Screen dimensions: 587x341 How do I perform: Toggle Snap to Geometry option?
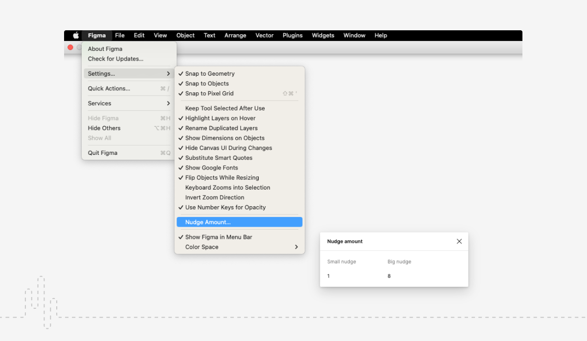[210, 74]
